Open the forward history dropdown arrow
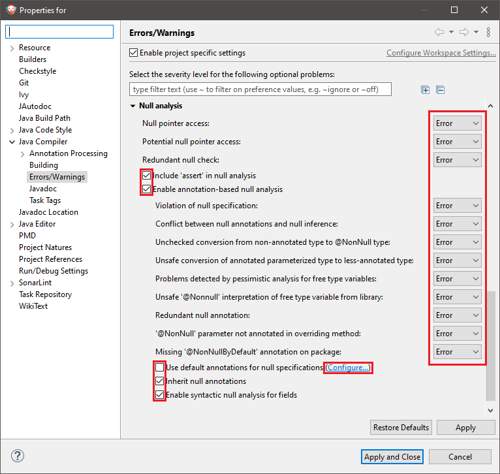Screen dimensions: 500x474 pyautogui.click(x=476, y=32)
